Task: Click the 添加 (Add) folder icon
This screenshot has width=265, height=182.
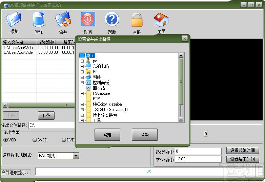Action: pyautogui.click(x=14, y=19)
